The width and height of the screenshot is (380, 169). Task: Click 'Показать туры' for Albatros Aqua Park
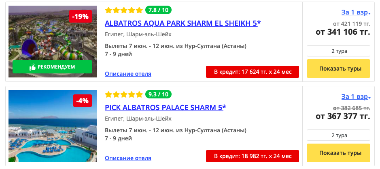[339, 69]
